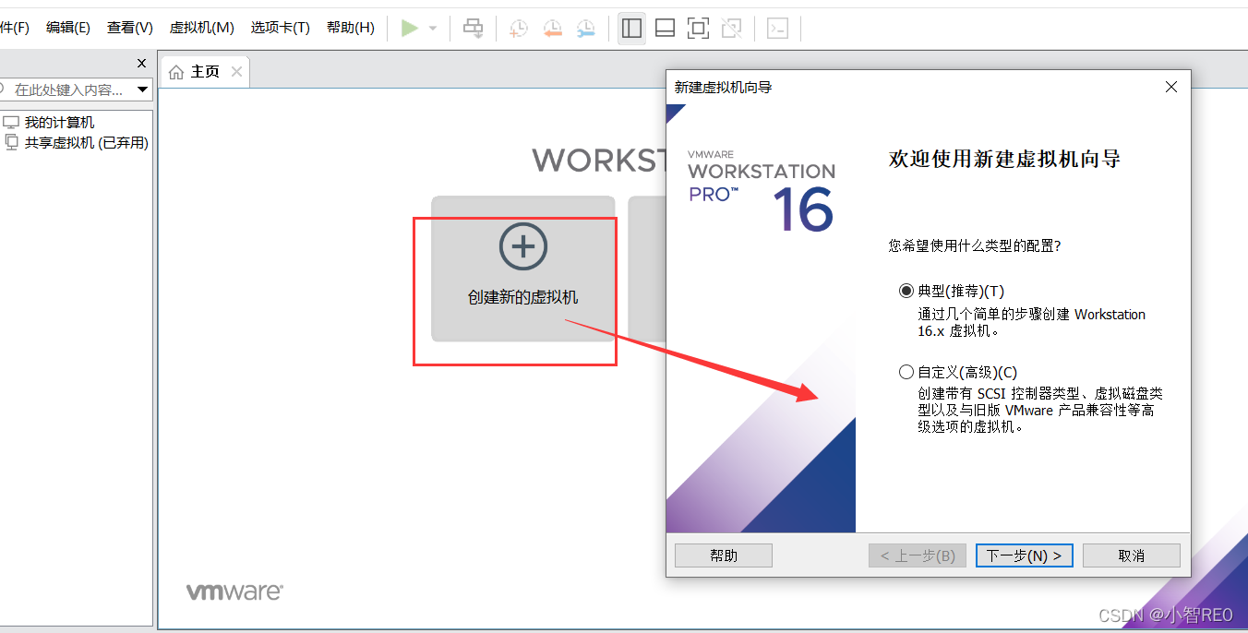Click the Take Snapshot clock icon
This screenshot has height=633, width=1248.
pos(519,28)
